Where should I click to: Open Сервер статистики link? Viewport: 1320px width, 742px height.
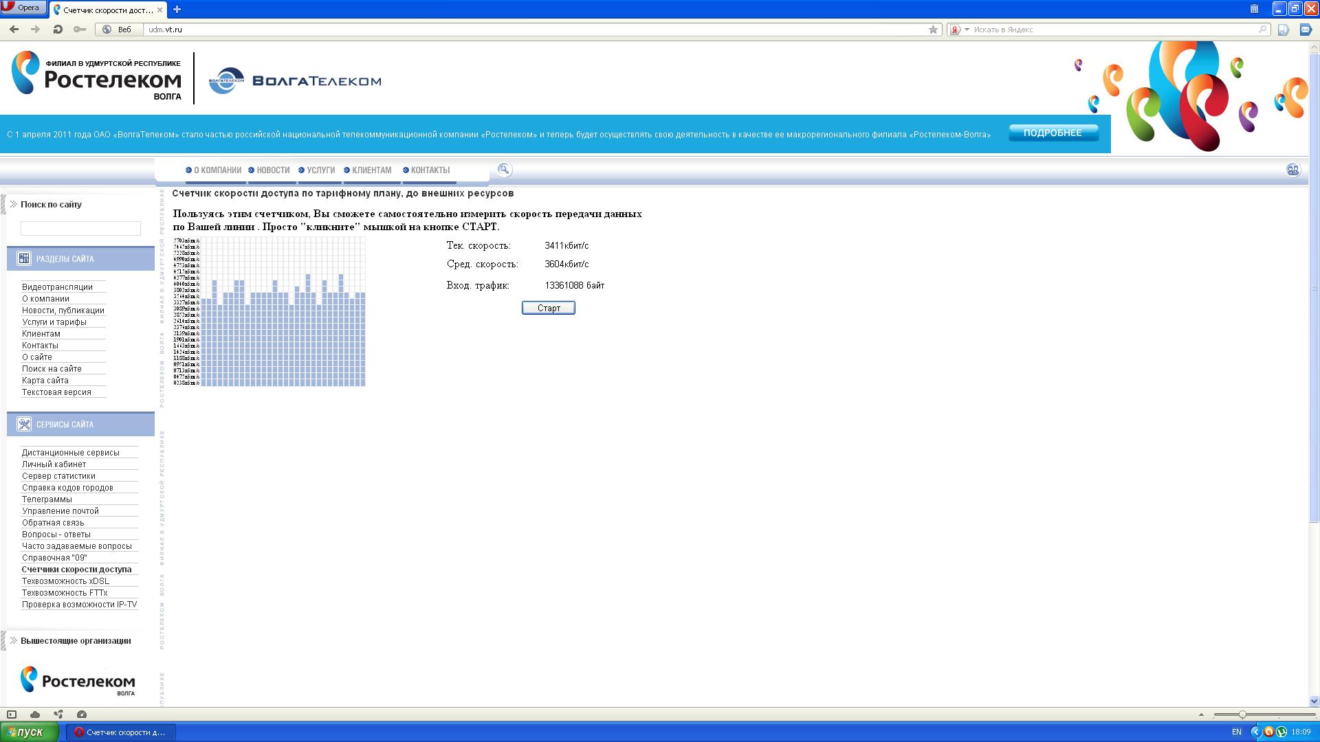[58, 475]
